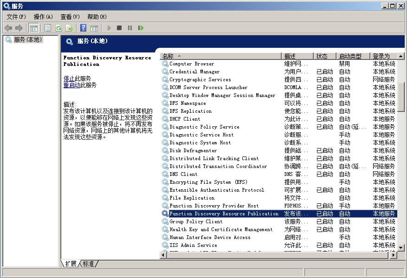Image resolution: width=407 pixels, height=278 pixels.
Task: Click the forward navigation arrow
Action: tap(19, 28)
